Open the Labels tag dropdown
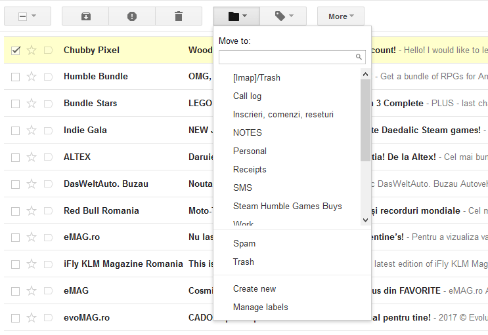 click(283, 16)
